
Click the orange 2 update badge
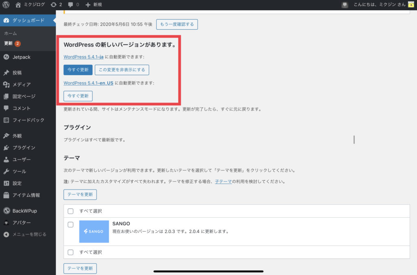coord(18,43)
